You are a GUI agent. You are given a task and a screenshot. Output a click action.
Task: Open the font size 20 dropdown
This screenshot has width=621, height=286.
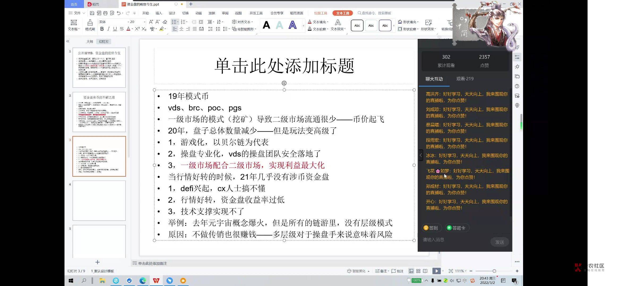[x=144, y=22]
